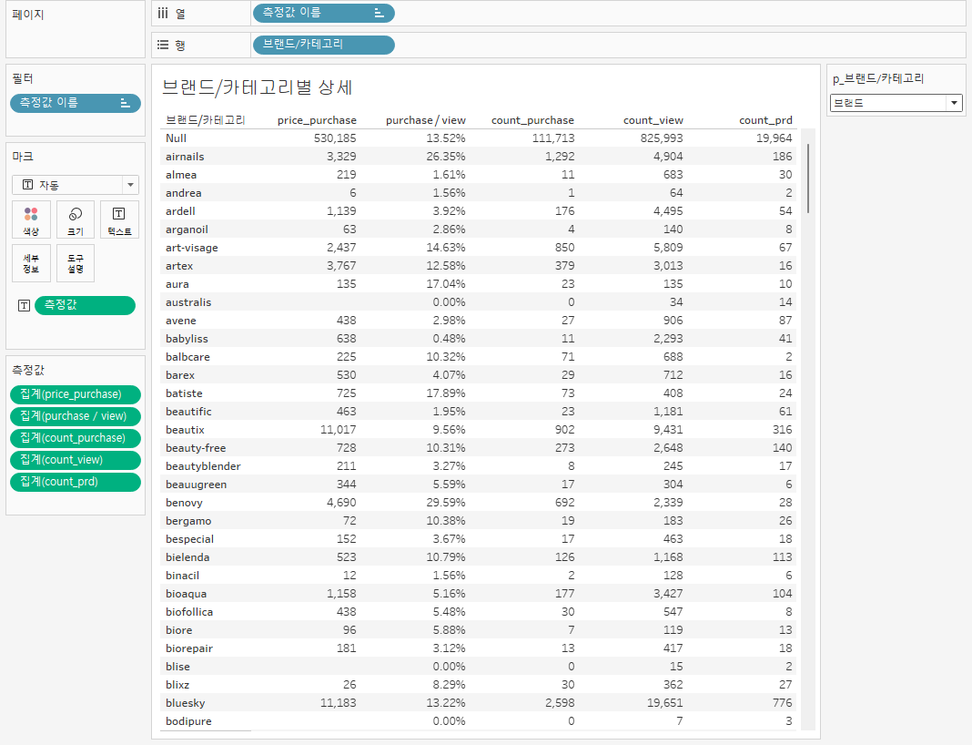Image resolution: width=972 pixels, height=745 pixels.
Task: Select the bioaqua brand row label
Action: point(186,594)
